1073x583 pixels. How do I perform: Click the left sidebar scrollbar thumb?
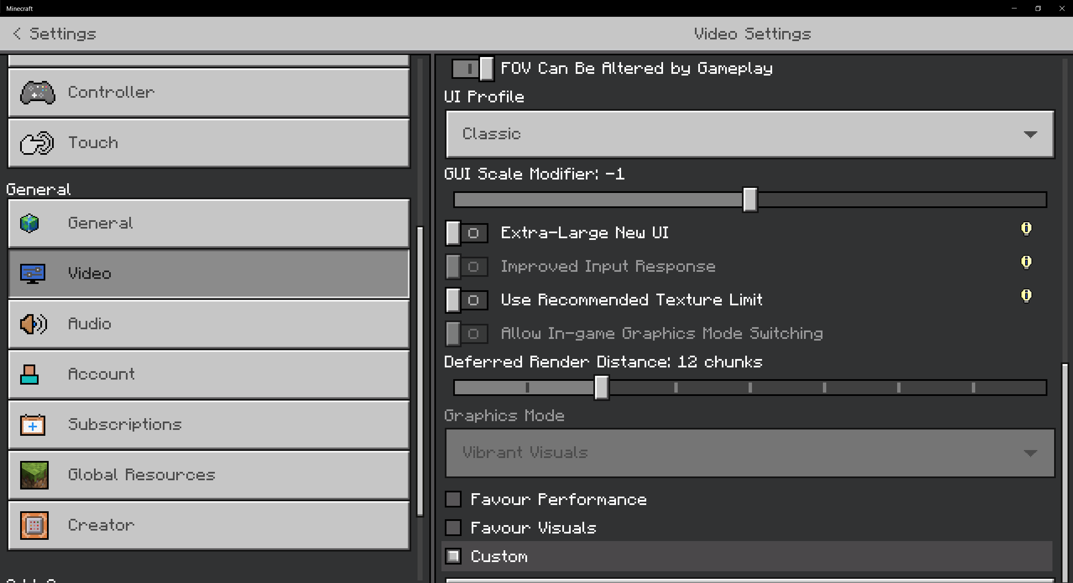(x=420, y=371)
